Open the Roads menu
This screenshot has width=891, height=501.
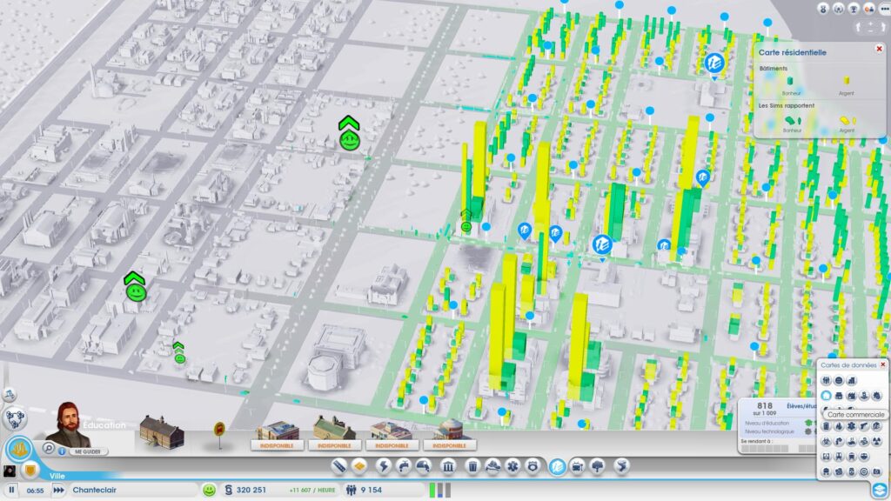pos(338,466)
